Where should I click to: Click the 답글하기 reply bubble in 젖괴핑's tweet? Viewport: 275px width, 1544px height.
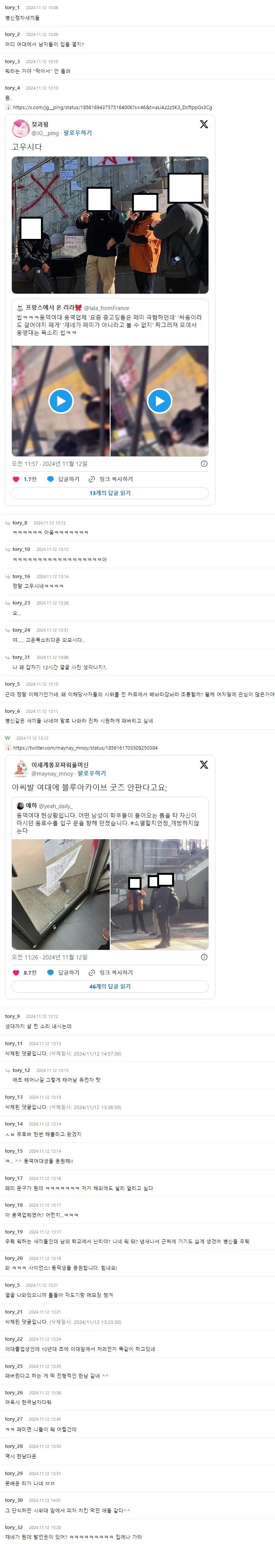(x=63, y=479)
